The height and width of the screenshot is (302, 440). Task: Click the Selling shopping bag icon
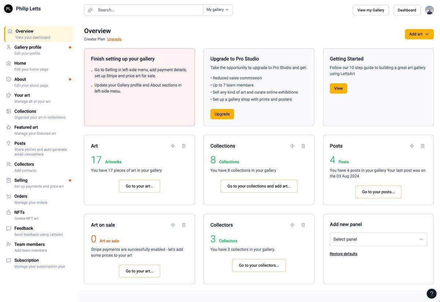pos(9,180)
